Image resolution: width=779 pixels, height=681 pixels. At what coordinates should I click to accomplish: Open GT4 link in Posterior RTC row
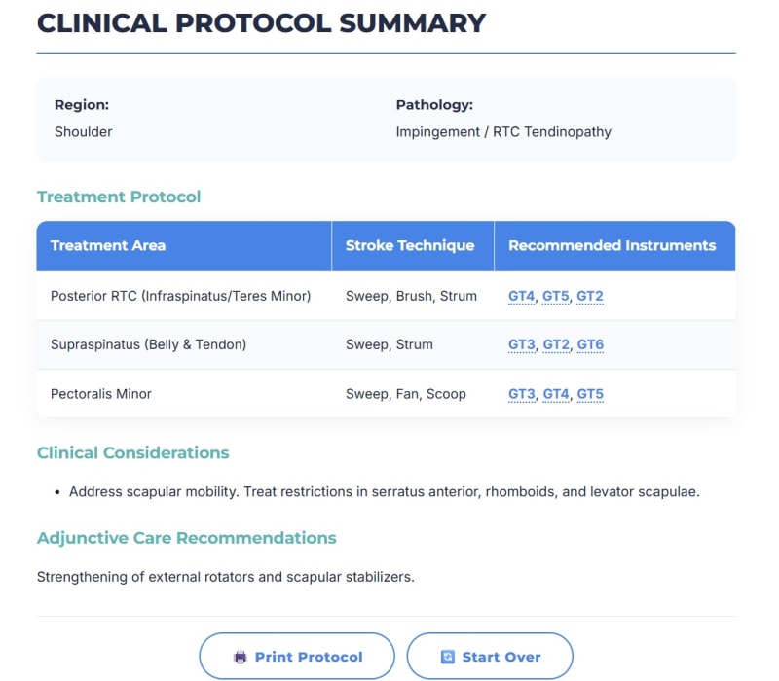point(522,297)
